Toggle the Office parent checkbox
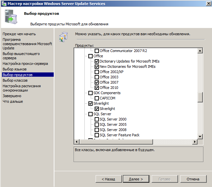The width and height of the screenshot is (212, 187). coord(90,56)
